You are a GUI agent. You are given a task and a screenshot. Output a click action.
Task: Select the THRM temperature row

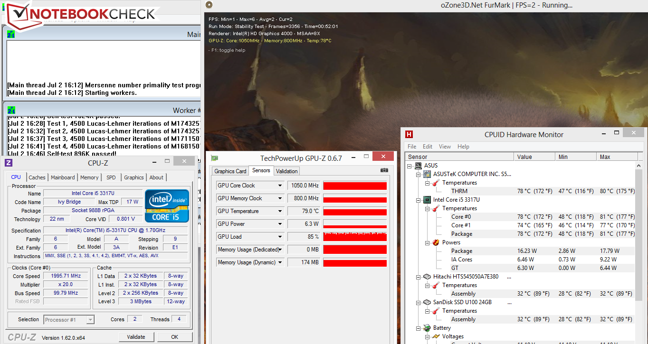pos(520,191)
